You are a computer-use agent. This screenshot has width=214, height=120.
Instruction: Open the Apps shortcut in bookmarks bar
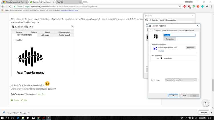point(5,11)
